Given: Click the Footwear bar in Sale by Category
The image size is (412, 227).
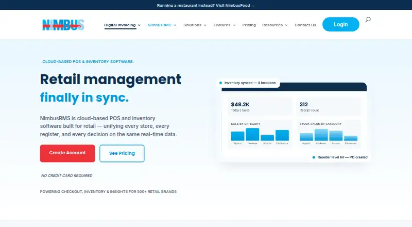Looking at the screenshot, I should pos(252,134).
